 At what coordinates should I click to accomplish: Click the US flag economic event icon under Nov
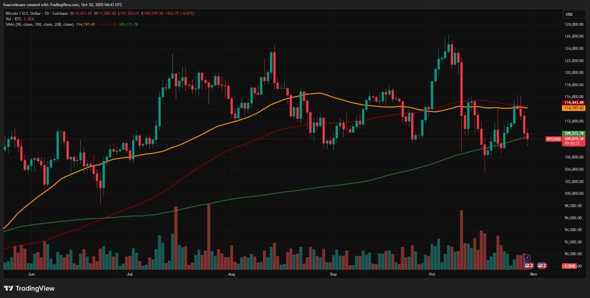coord(528,266)
